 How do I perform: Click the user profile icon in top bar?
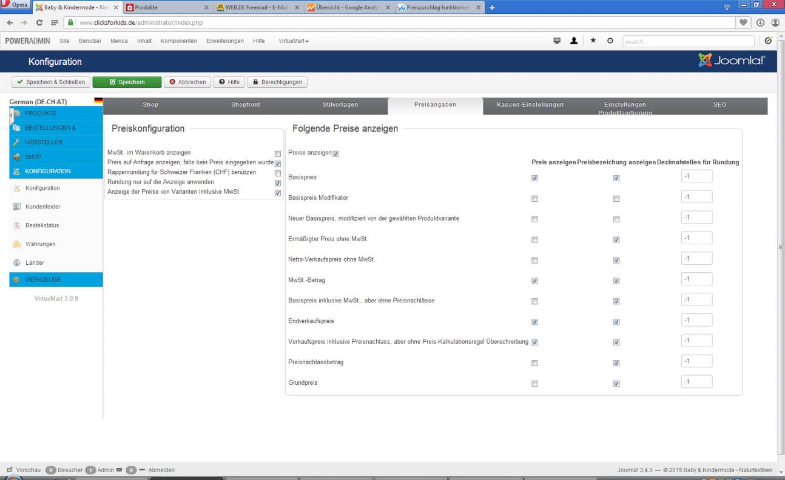pos(571,41)
